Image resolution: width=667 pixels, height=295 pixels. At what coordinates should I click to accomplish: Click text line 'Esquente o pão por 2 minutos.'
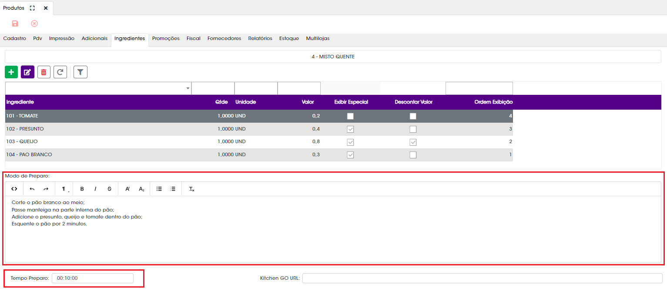(x=50, y=224)
